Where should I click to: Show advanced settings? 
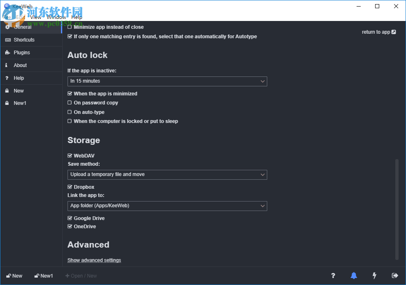point(94,260)
